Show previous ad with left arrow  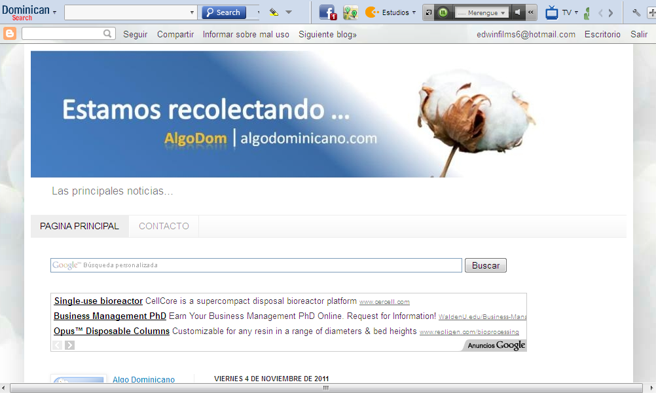(58, 345)
